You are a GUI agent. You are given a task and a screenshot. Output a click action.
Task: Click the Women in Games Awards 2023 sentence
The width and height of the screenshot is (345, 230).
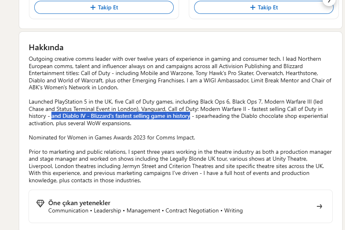112,137
